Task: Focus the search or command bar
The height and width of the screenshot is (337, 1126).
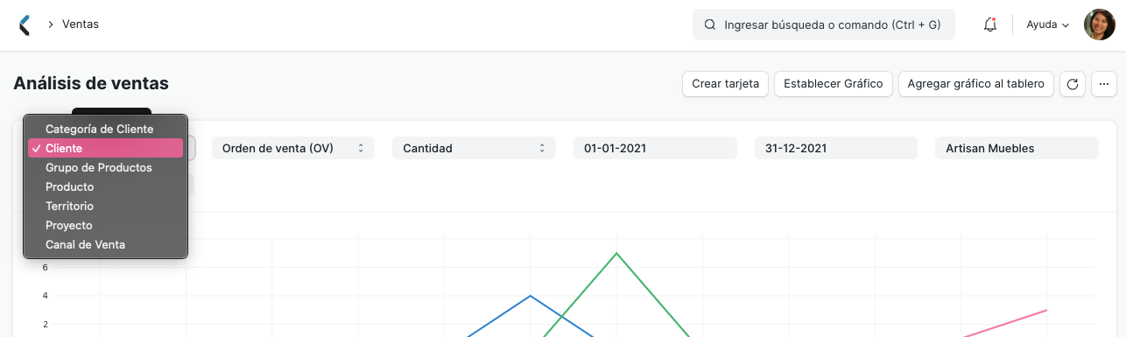Action: 824,25
